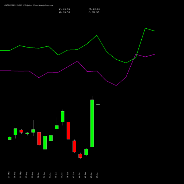Click the 08 Jun date label
The image size is (184, 184).
tap(68, 175)
